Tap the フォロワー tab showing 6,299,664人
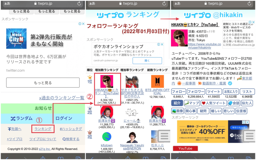This screenshot has height=160, width=256. click(196, 91)
